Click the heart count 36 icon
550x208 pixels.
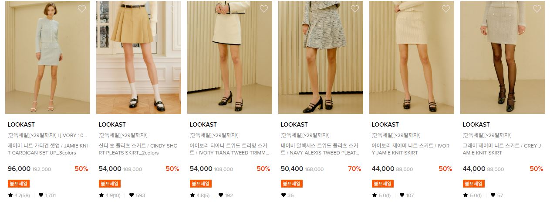pyautogui.click(x=283, y=195)
